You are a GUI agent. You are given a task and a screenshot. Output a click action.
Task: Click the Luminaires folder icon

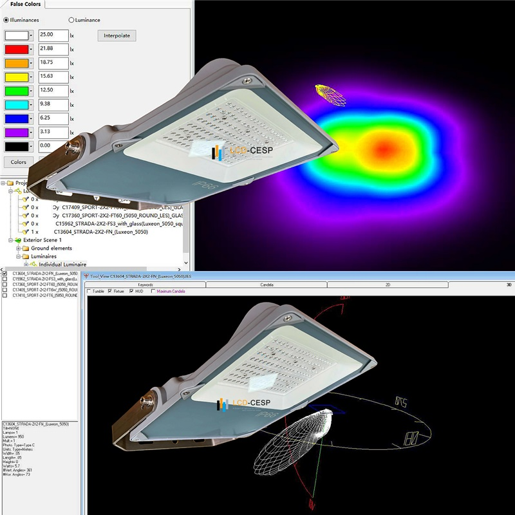pos(26,256)
